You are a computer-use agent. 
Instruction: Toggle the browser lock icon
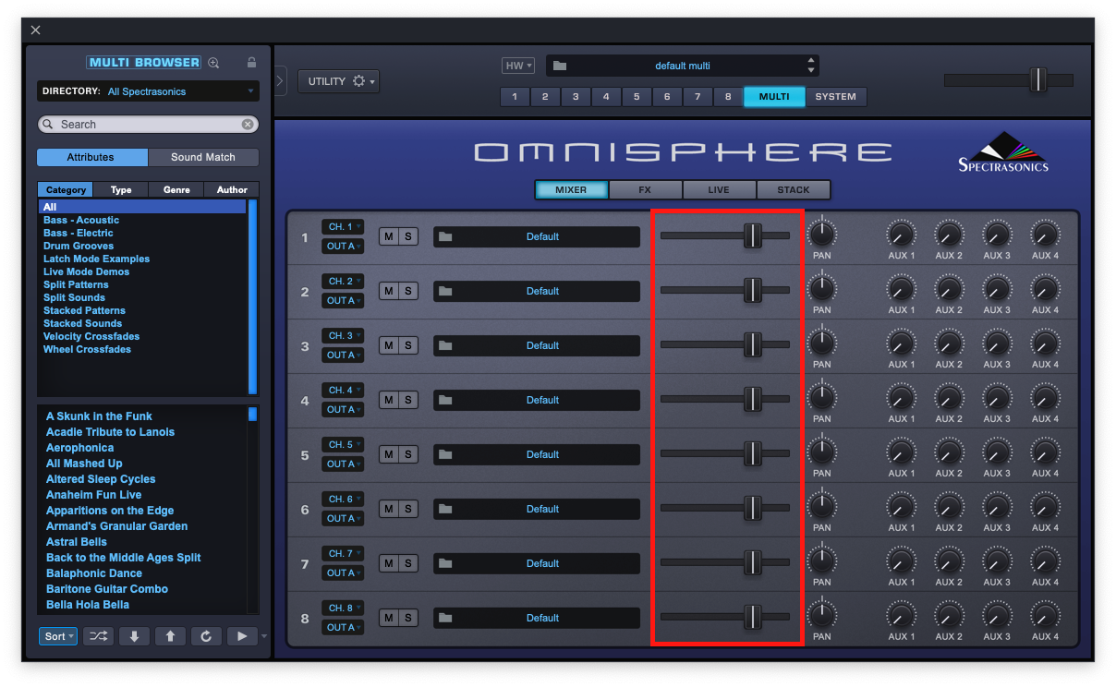(251, 63)
